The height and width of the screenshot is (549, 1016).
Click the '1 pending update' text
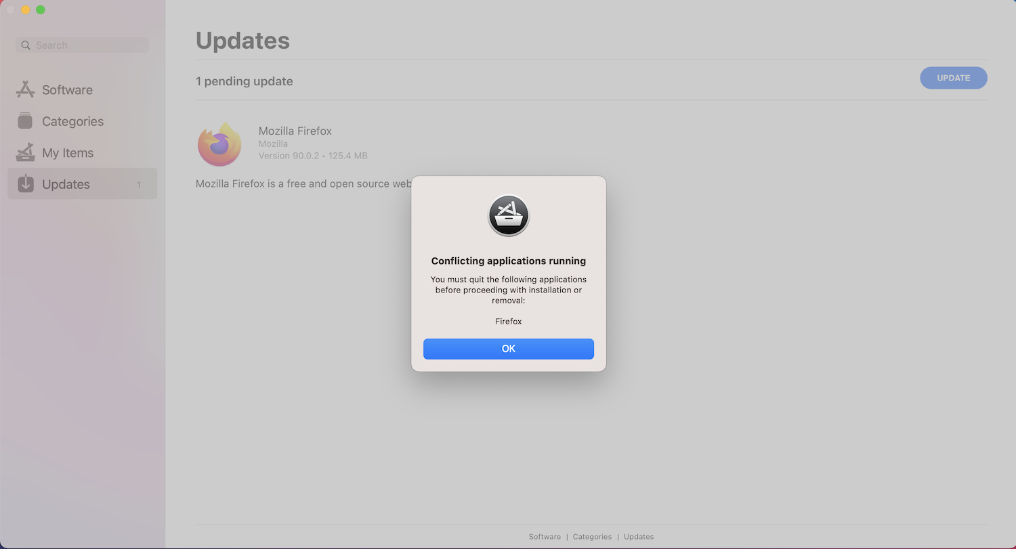pos(245,81)
